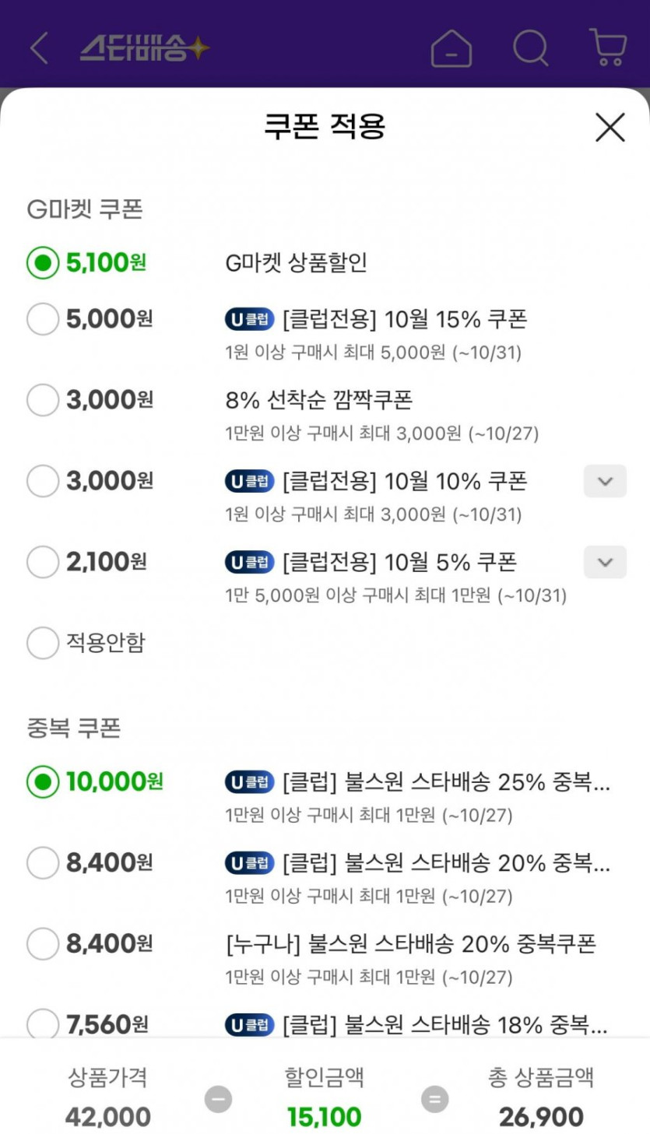This screenshot has height=1134, width=650.
Task: Go back using the header arrow
Action: (x=39, y=48)
